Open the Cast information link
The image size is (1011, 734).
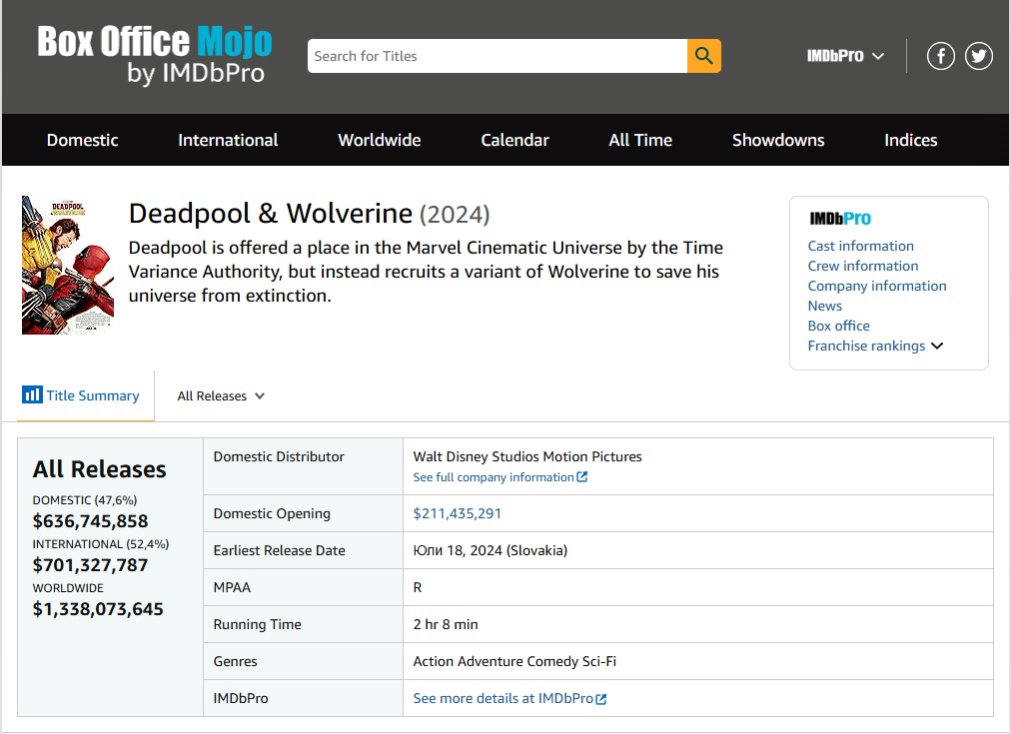tap(861, 247)
